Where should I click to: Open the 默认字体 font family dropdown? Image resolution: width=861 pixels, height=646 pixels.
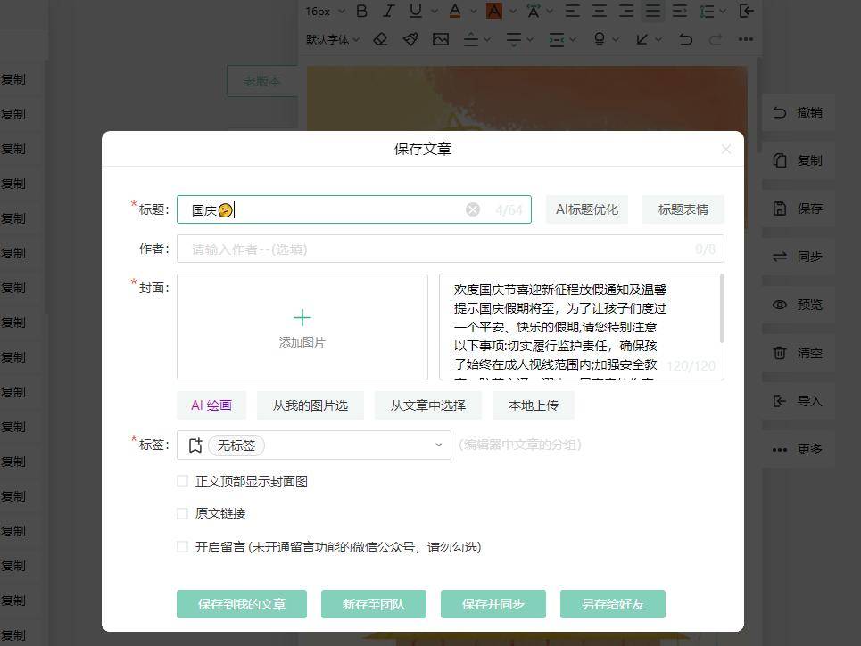point(332,39)
